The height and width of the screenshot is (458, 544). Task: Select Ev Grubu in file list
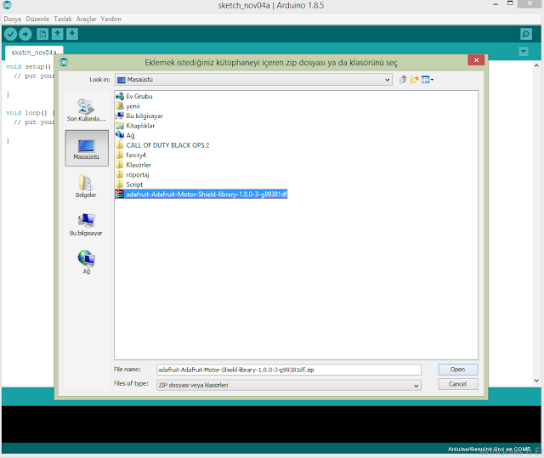[x=134, y=96]
